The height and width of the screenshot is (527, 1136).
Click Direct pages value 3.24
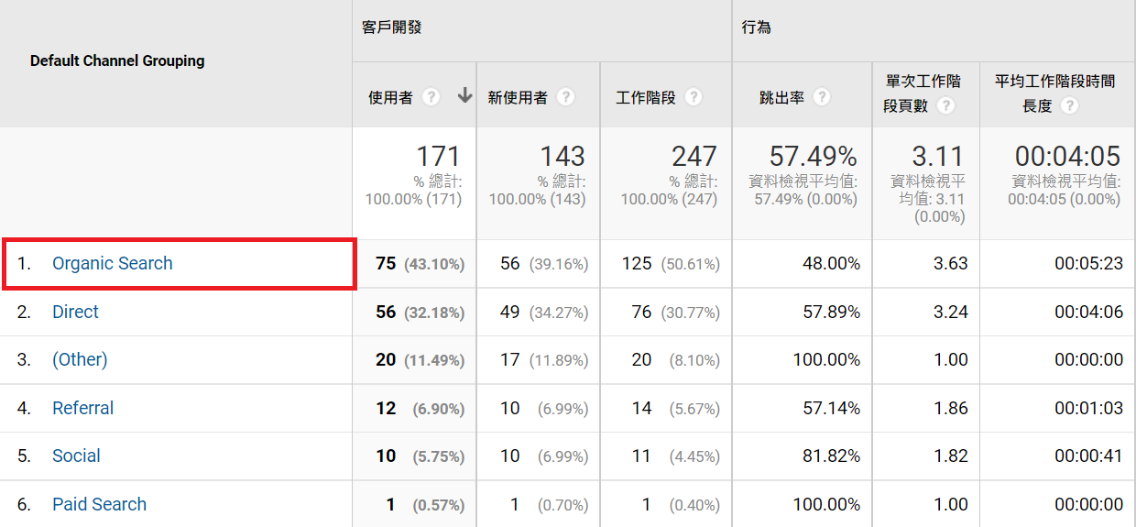[x=950, y=312]
